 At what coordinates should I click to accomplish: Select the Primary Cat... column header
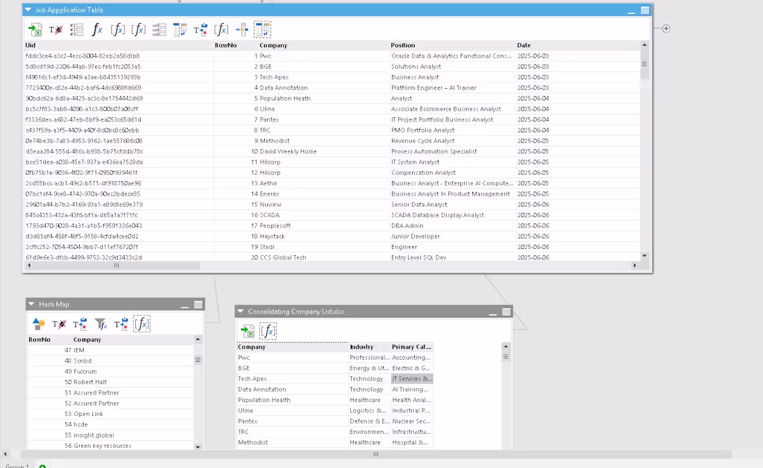coord(411,347)
